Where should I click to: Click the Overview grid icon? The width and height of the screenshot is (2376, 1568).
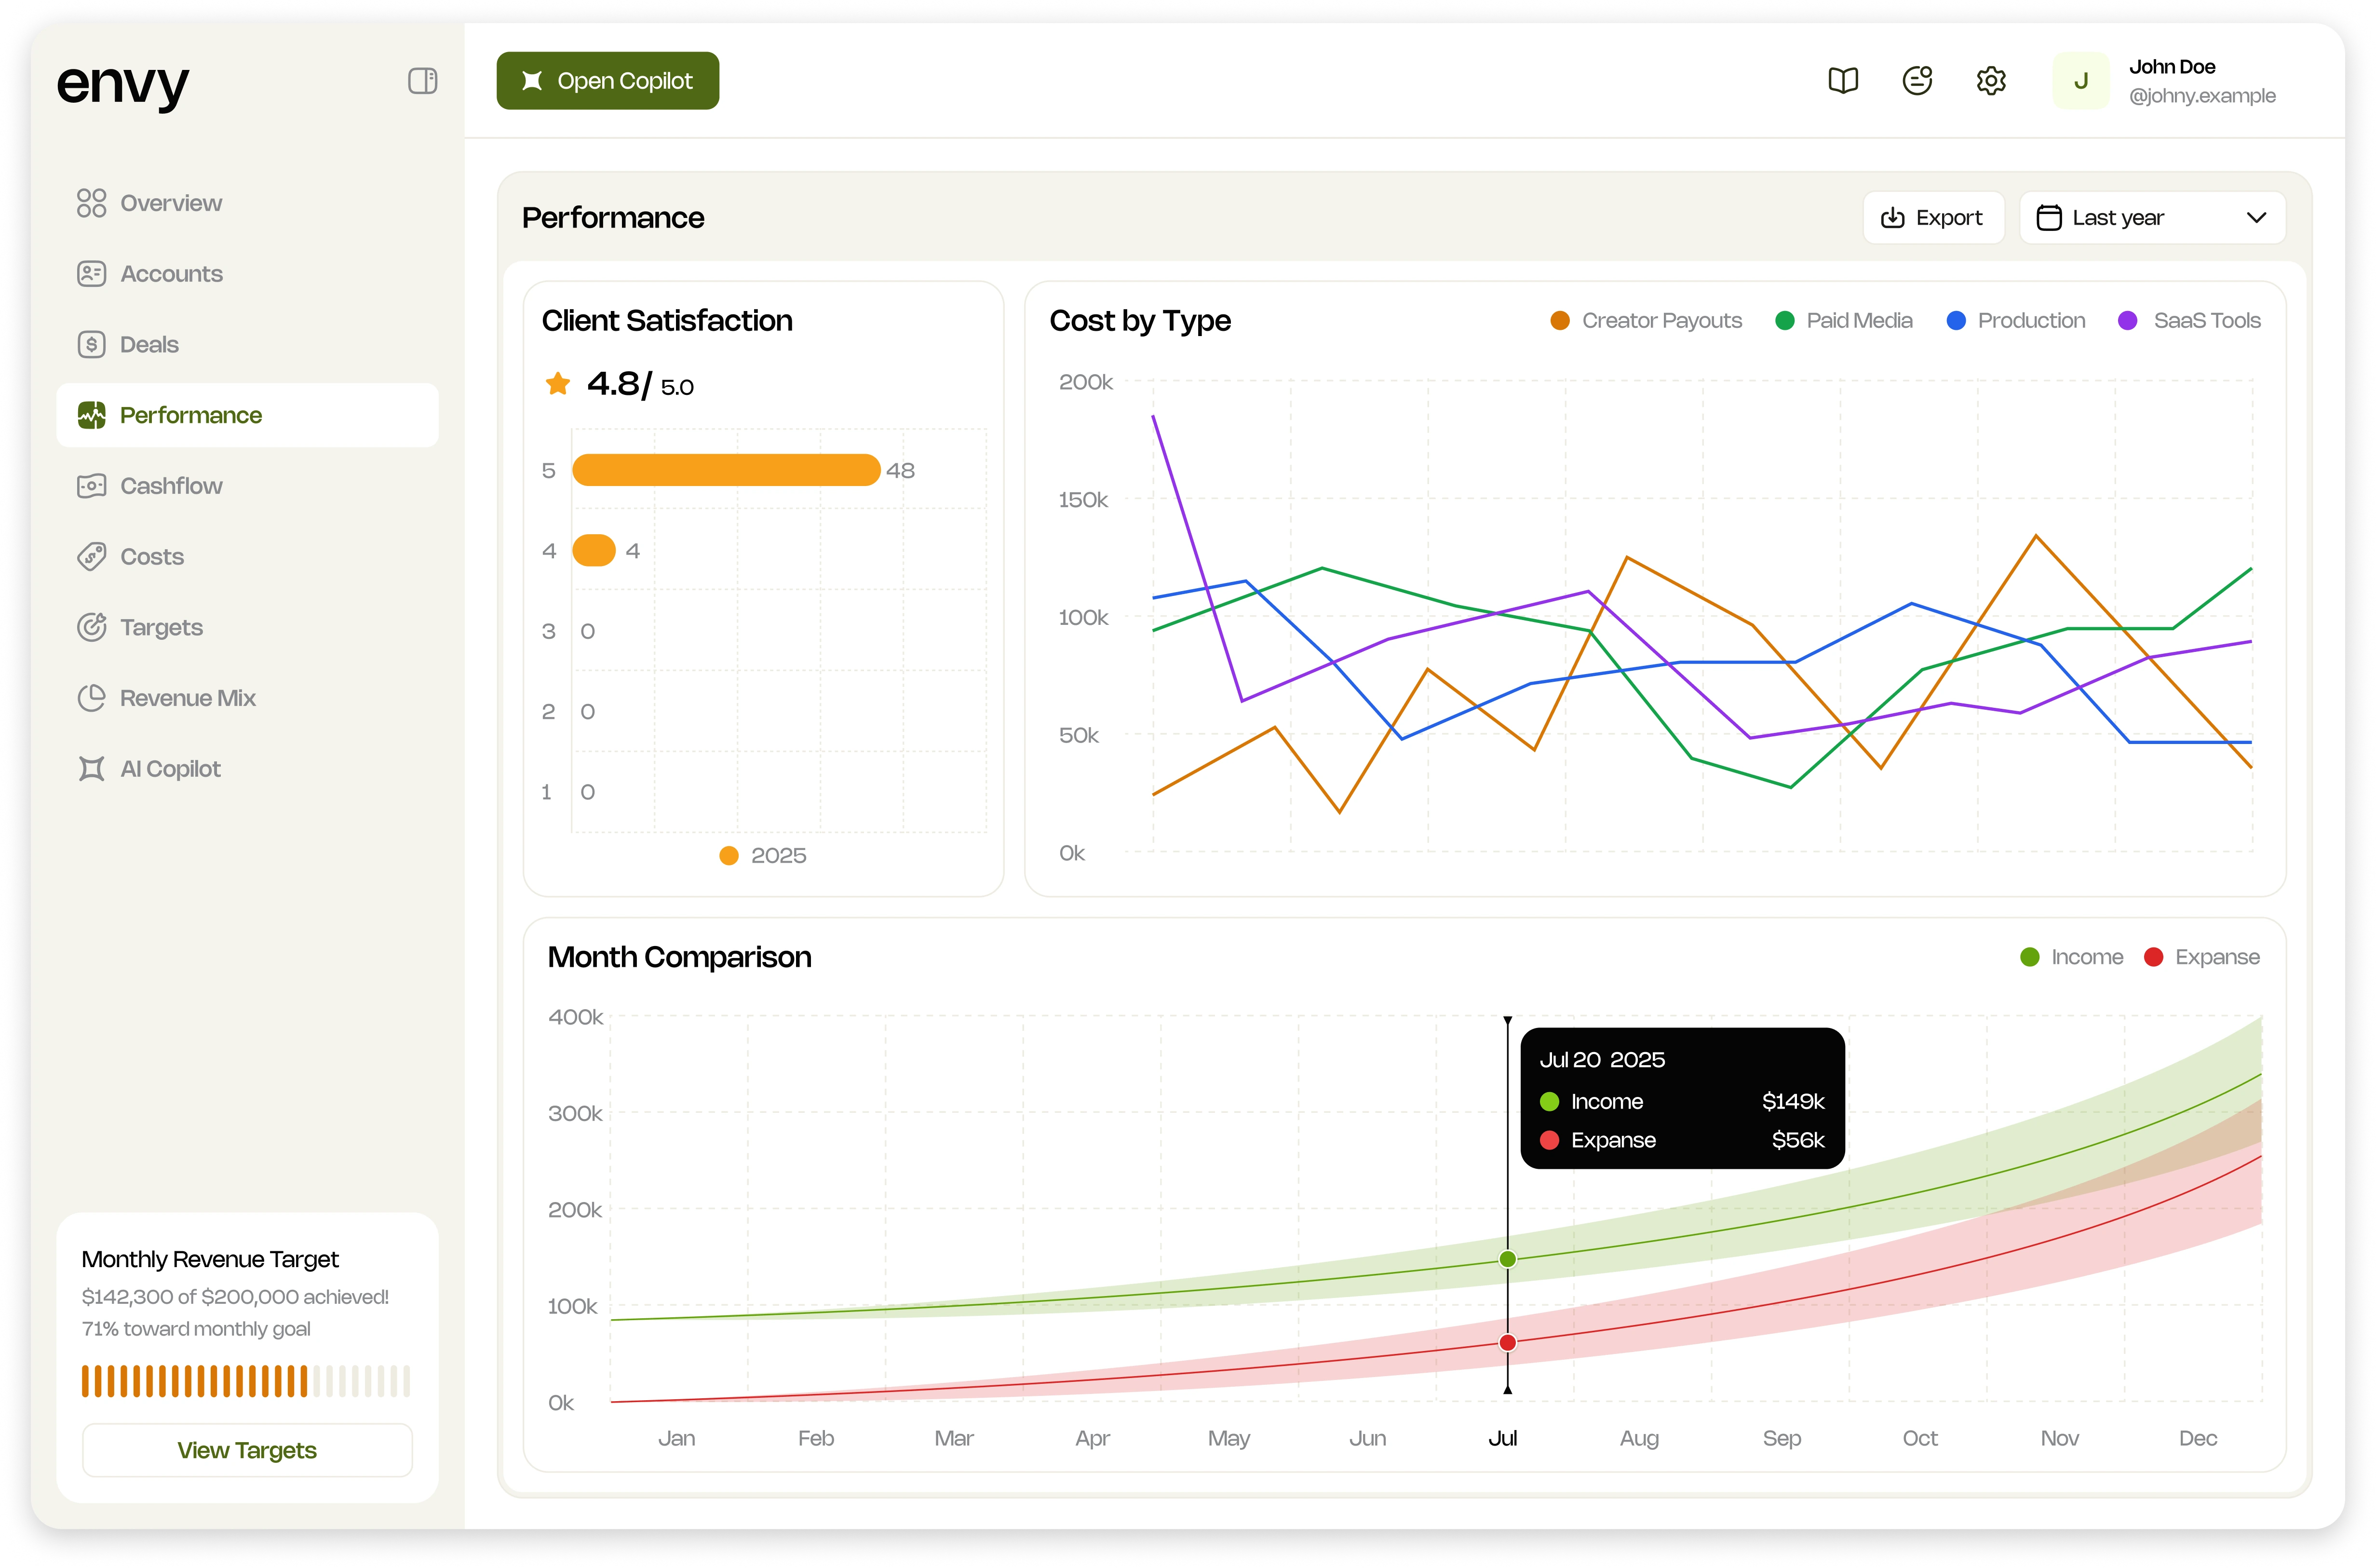(x=91, y=203)
